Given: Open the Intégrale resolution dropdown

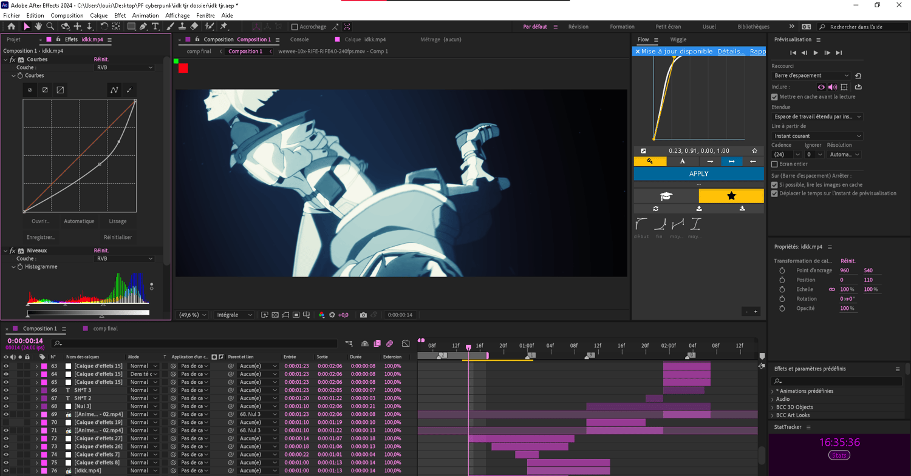Looking at the screenshot, I should coord(235,315).
